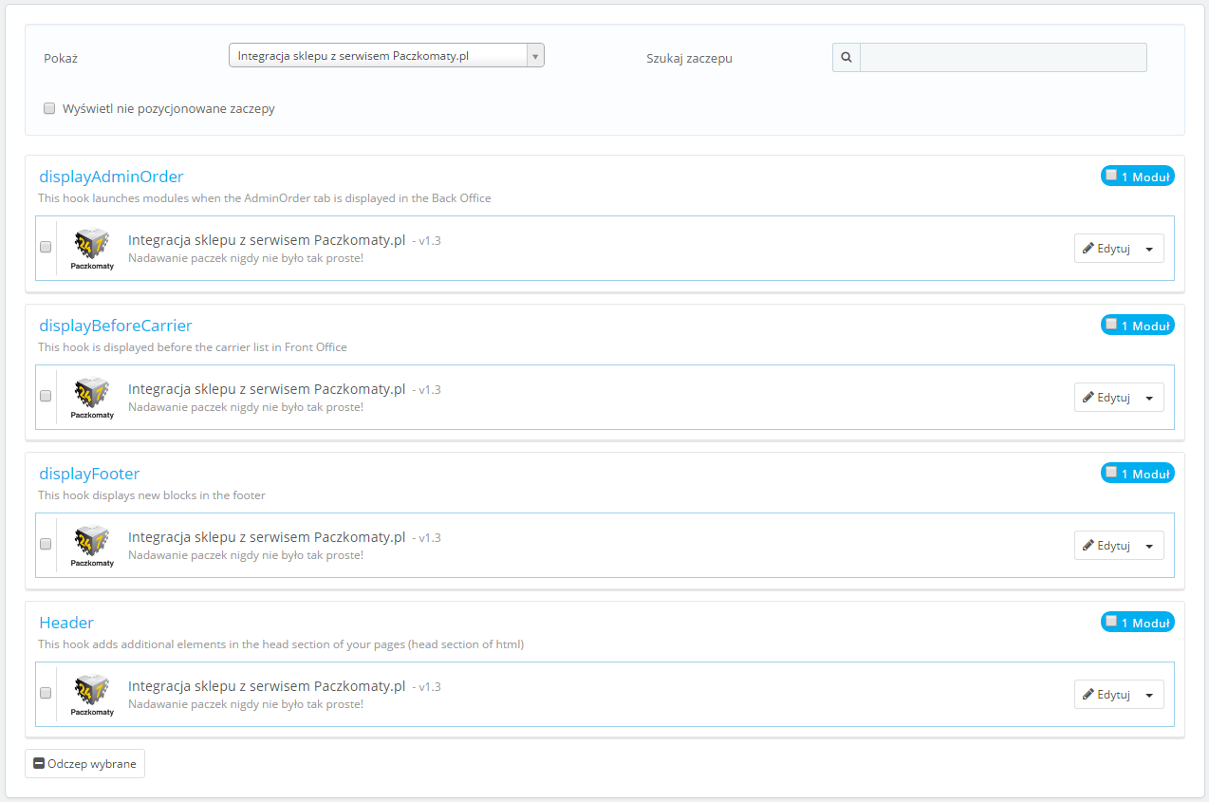This screenshot has width=1209, height=802.
Task: Click the description about the carrier list in Front Office
Action: 193,347
